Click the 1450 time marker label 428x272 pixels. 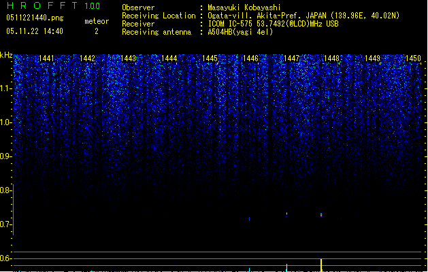(x=413, y=58)
